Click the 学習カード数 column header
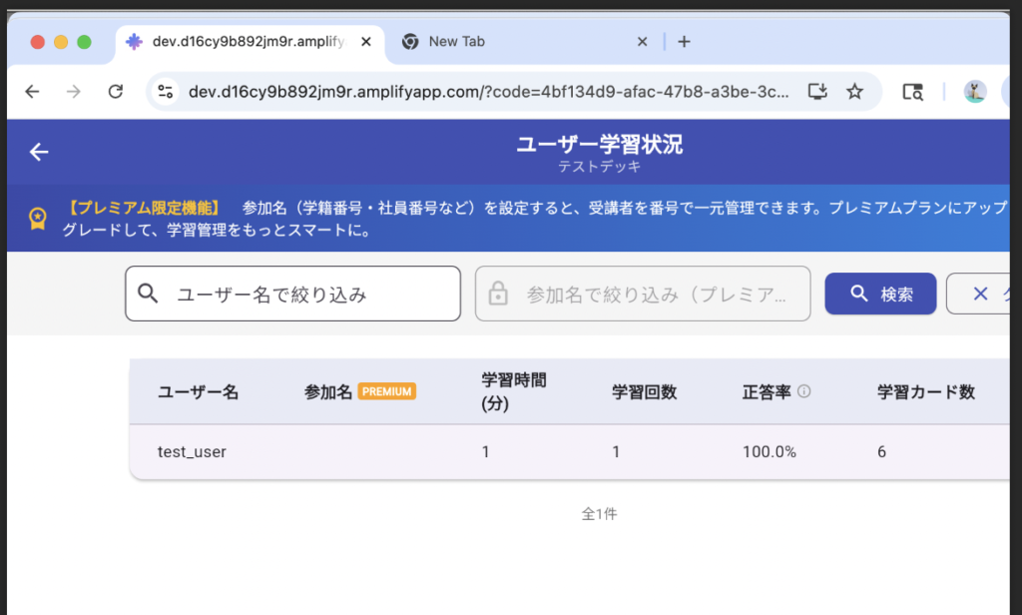Image resolution: width=1022 pixels, height=615 pixels. (925, 391)
